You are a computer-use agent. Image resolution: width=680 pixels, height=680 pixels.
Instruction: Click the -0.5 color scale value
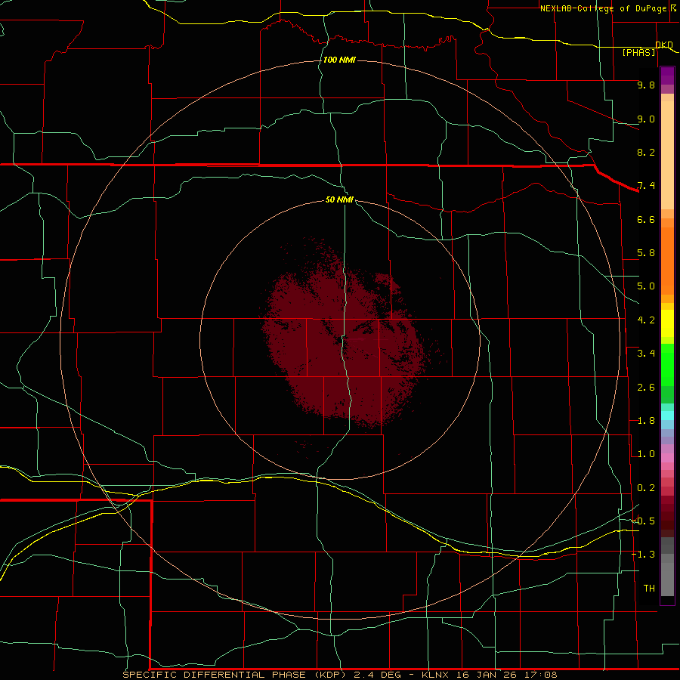pyautogui.click(x=644, y=521)
